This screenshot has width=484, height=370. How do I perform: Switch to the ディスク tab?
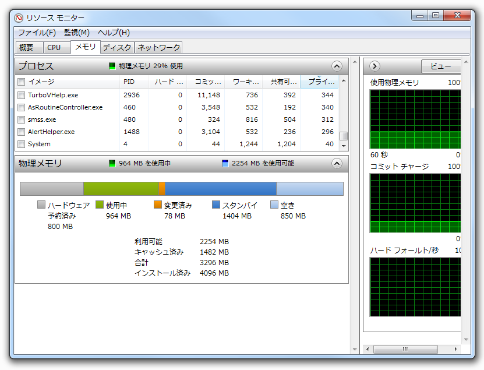coord(117,47)
